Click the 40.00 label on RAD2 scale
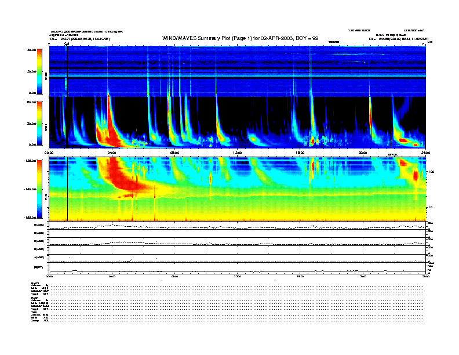 tap(31, 50)
